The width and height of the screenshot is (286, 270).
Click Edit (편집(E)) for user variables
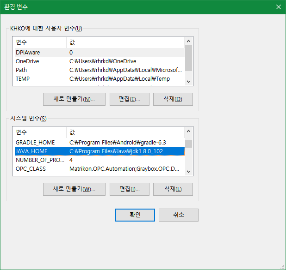(x=129, y=99)
